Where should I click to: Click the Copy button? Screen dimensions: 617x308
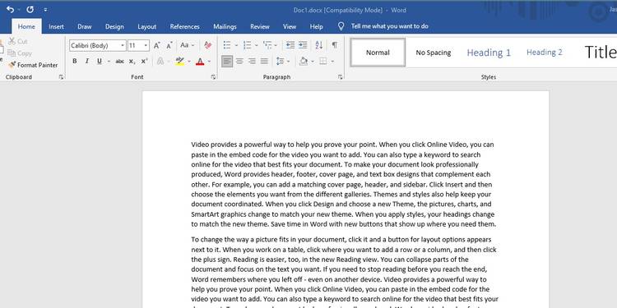pos(19,53)
